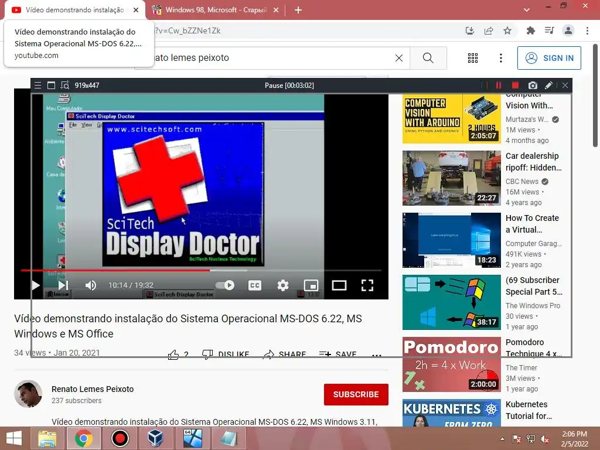The image size is (600, 450).
Task: Stop the screen recording with the red square
Action: click(515, 86)
